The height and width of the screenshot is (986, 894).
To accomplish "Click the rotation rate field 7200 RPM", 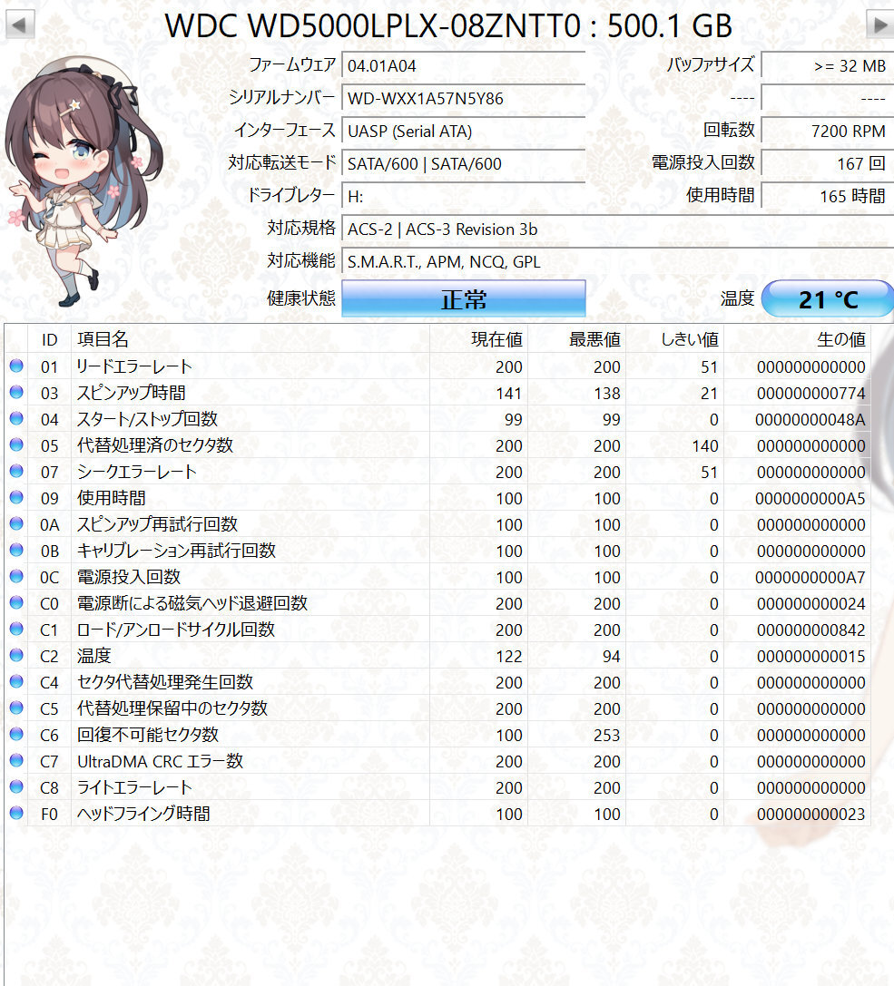I will (828, 131).
